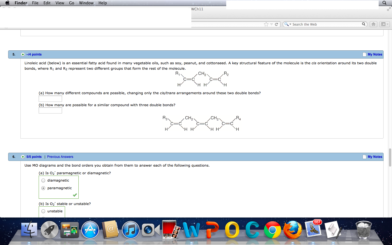Open My Notes for question 5

pos(374,54)
